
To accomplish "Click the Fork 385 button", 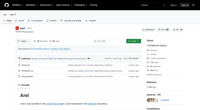I will (x=163, y=29).
